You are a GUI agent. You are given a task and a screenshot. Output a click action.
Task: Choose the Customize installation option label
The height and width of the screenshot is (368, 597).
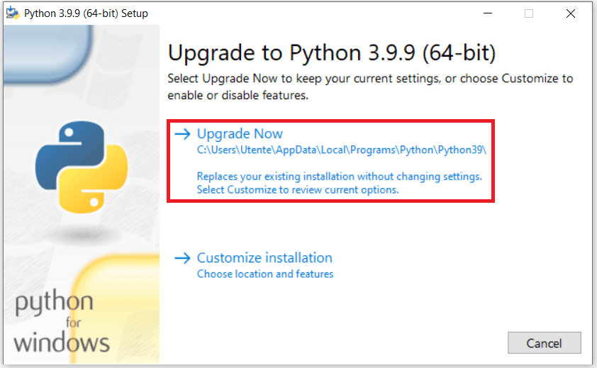tap(264, 258)
